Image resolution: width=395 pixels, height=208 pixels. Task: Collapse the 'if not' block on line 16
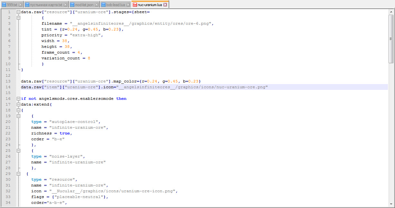(x=18, y=99)
